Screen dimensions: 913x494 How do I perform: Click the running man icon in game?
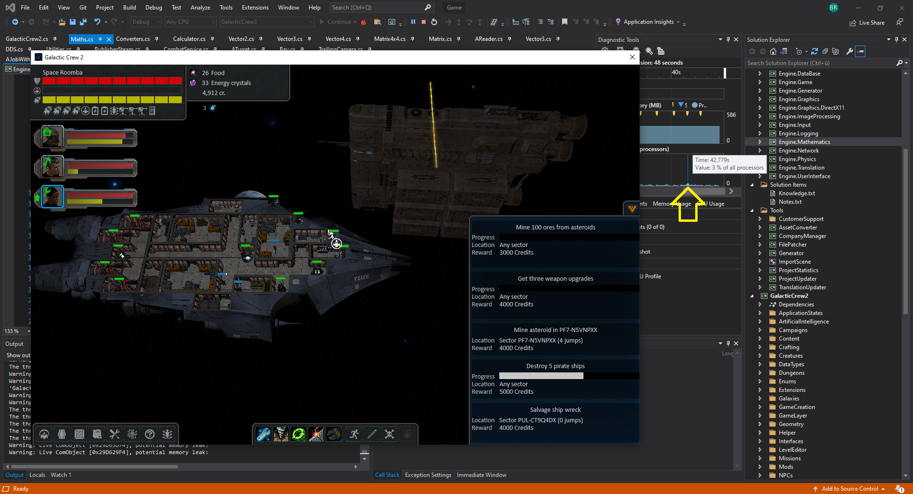pos(354,434)
